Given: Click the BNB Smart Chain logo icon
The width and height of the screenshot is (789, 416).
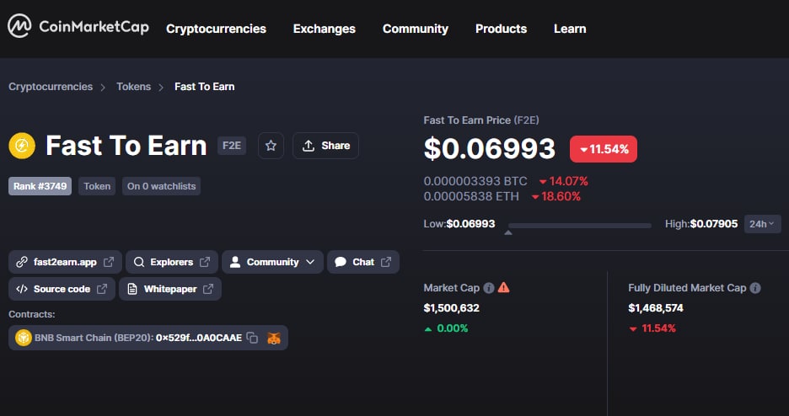Looking at the screenshot, I should [x=23, y=338].
